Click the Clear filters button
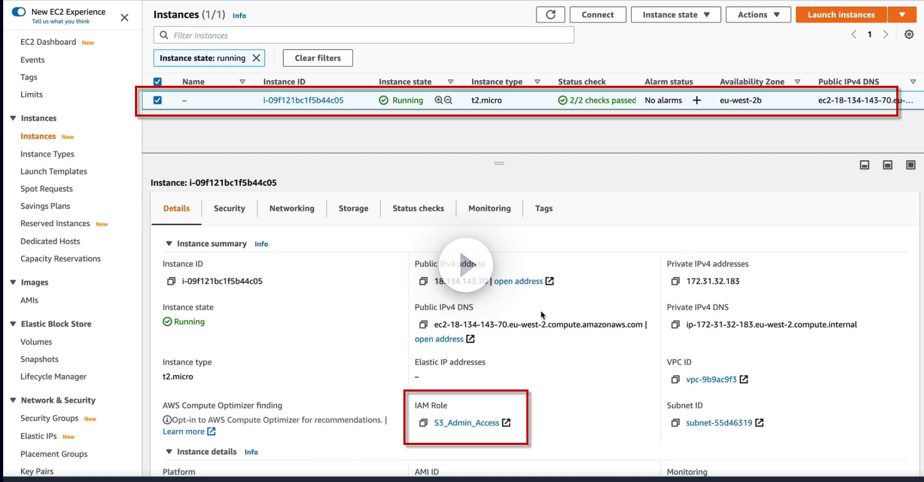This screenshot has width=924, height=482. (318, 58)
